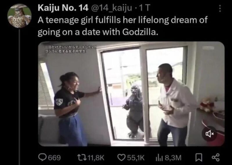Unmute the video with speaker icon
This screenshot has height=165, width=232.
[x=210, y=134]
